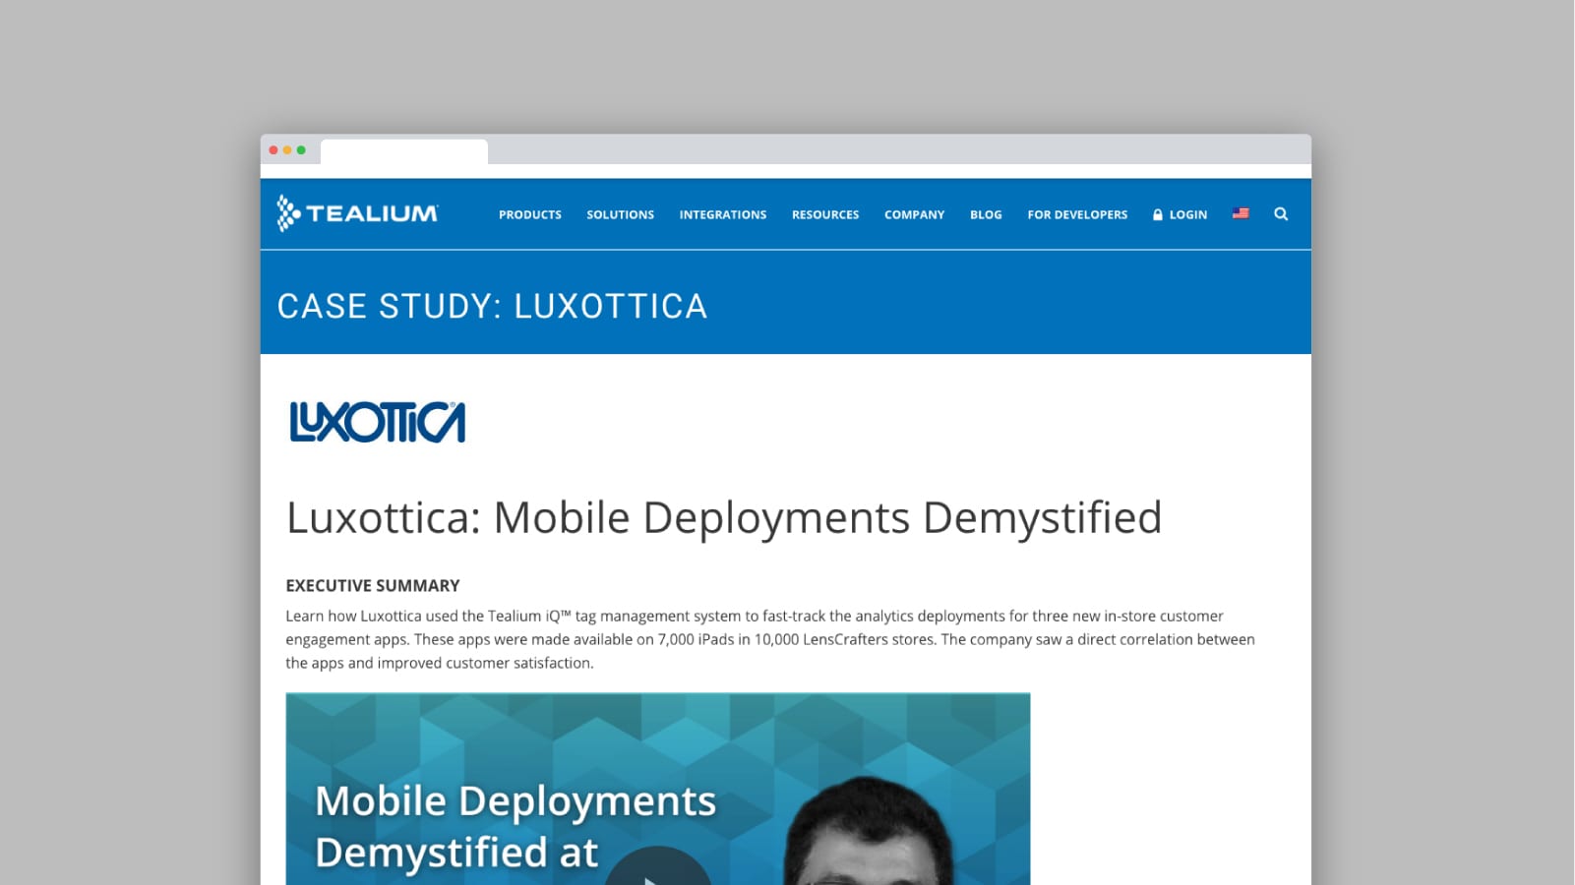Click the Login text link
Screen dimensions: 1575x885
[1187, 214]
